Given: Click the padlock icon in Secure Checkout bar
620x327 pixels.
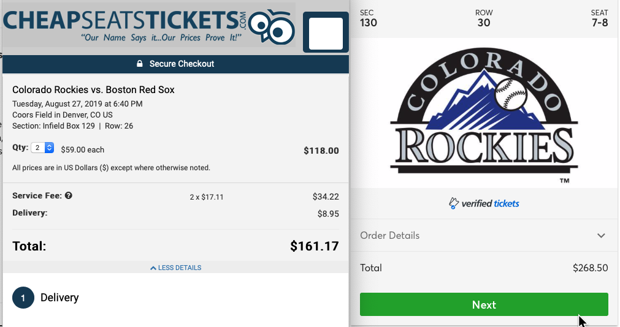Looking at the screenshot, I should (140, 64).
